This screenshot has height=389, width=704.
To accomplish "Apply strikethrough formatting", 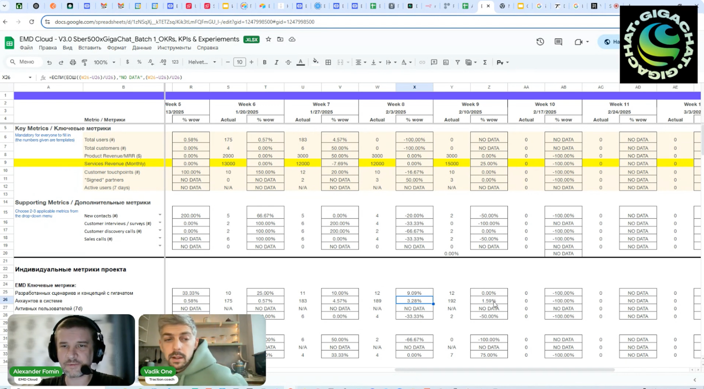I will pos(288,62).
